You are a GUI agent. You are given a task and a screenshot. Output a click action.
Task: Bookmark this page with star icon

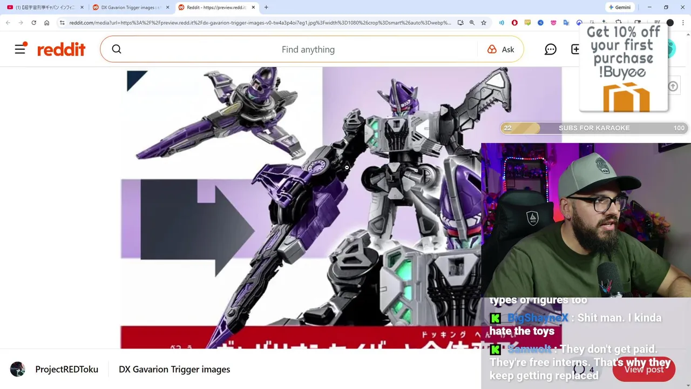[484, 23]
